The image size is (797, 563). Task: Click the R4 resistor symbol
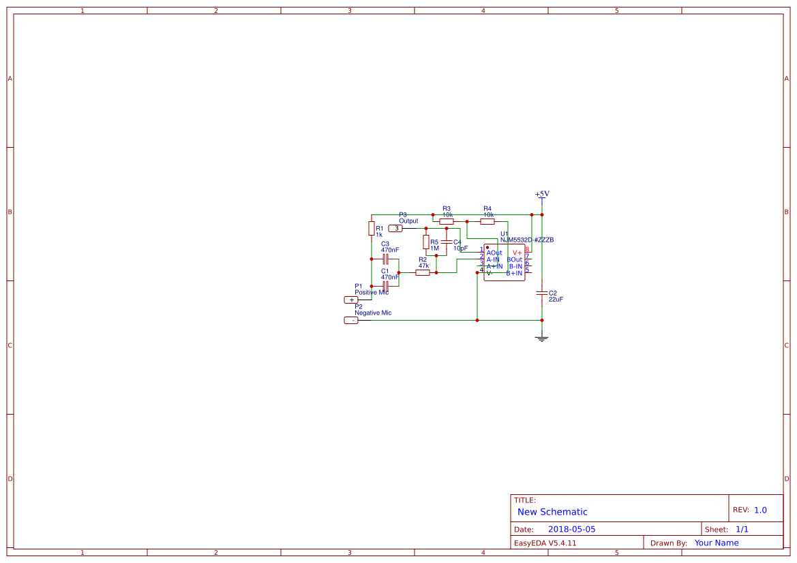(x=487, y=221)
